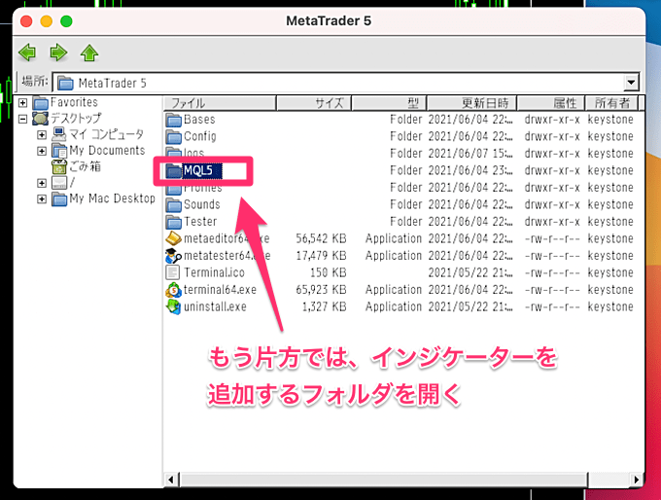The image size is (661, 500).
Task: Collapse the デスクトップ tree node
Action: 22,119
